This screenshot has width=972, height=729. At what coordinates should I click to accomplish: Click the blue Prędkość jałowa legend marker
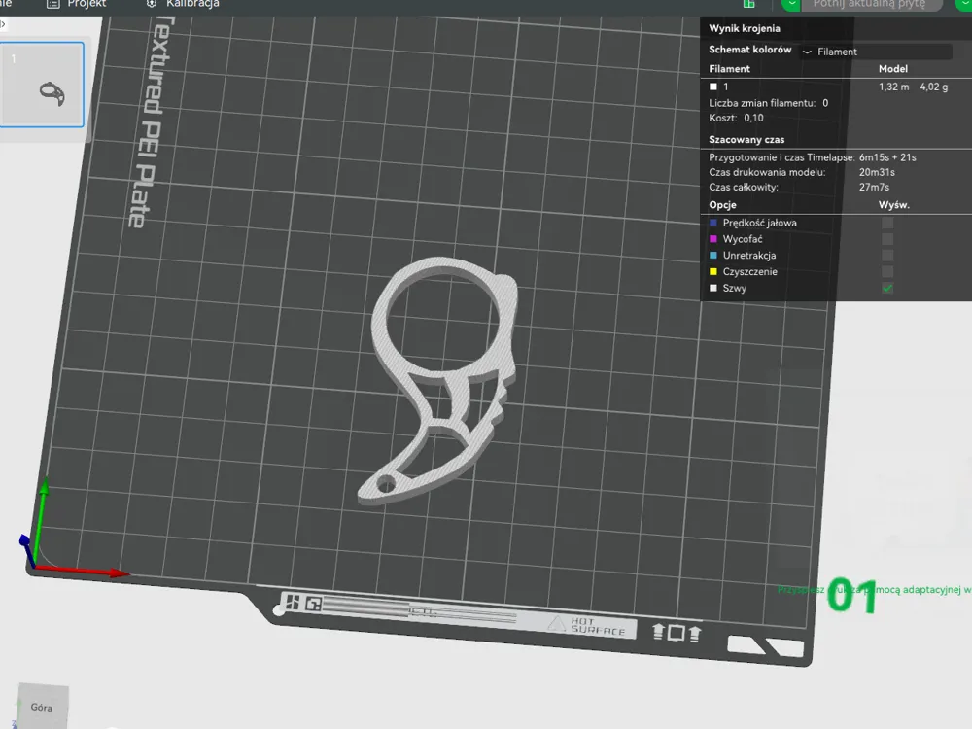(x=712, y=223)
